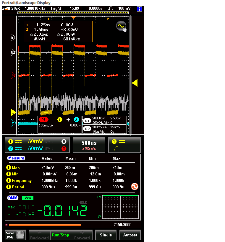Click the DMM trend graph
The height and width of the screenshot is (242, 225).
point(120,207)
